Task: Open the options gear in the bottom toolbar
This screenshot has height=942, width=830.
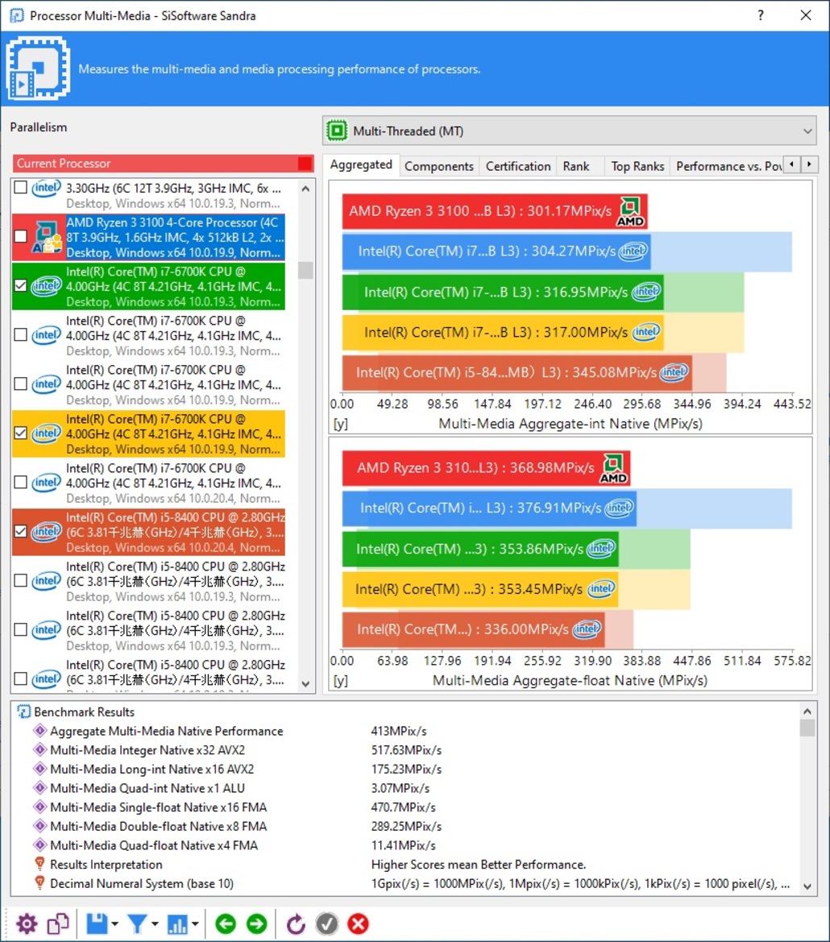Action: coord(27,924)
